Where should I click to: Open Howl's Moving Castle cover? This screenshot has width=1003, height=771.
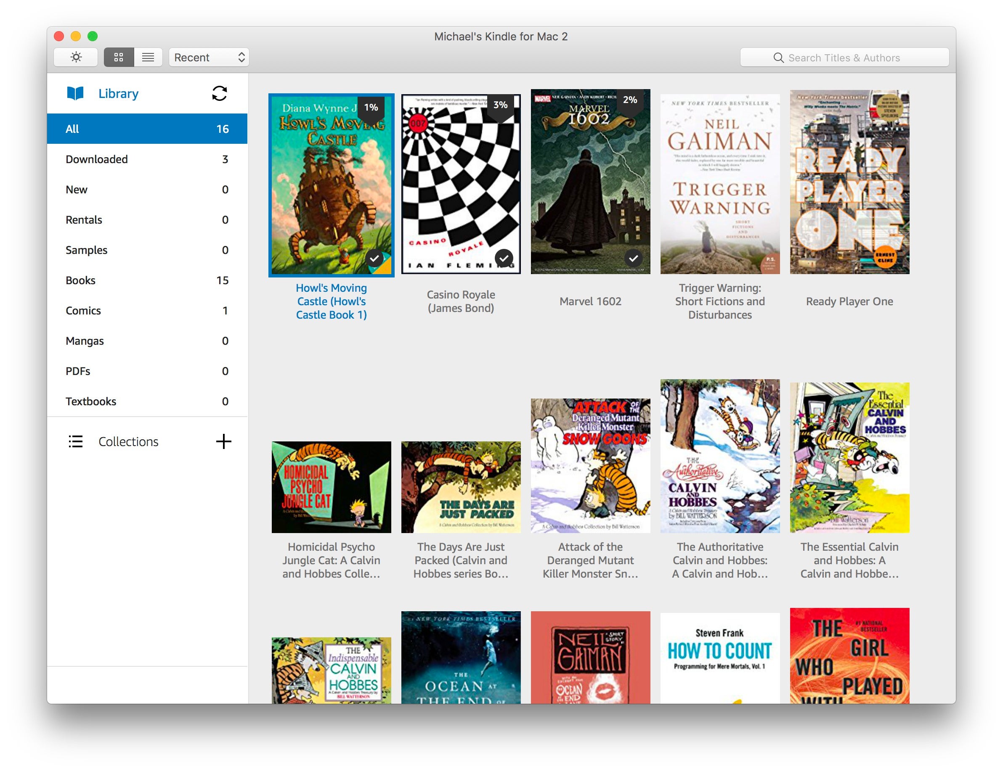pyautogui.click(x=332, y=185)
